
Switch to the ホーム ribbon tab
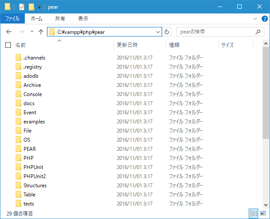(x=37, y=19)
